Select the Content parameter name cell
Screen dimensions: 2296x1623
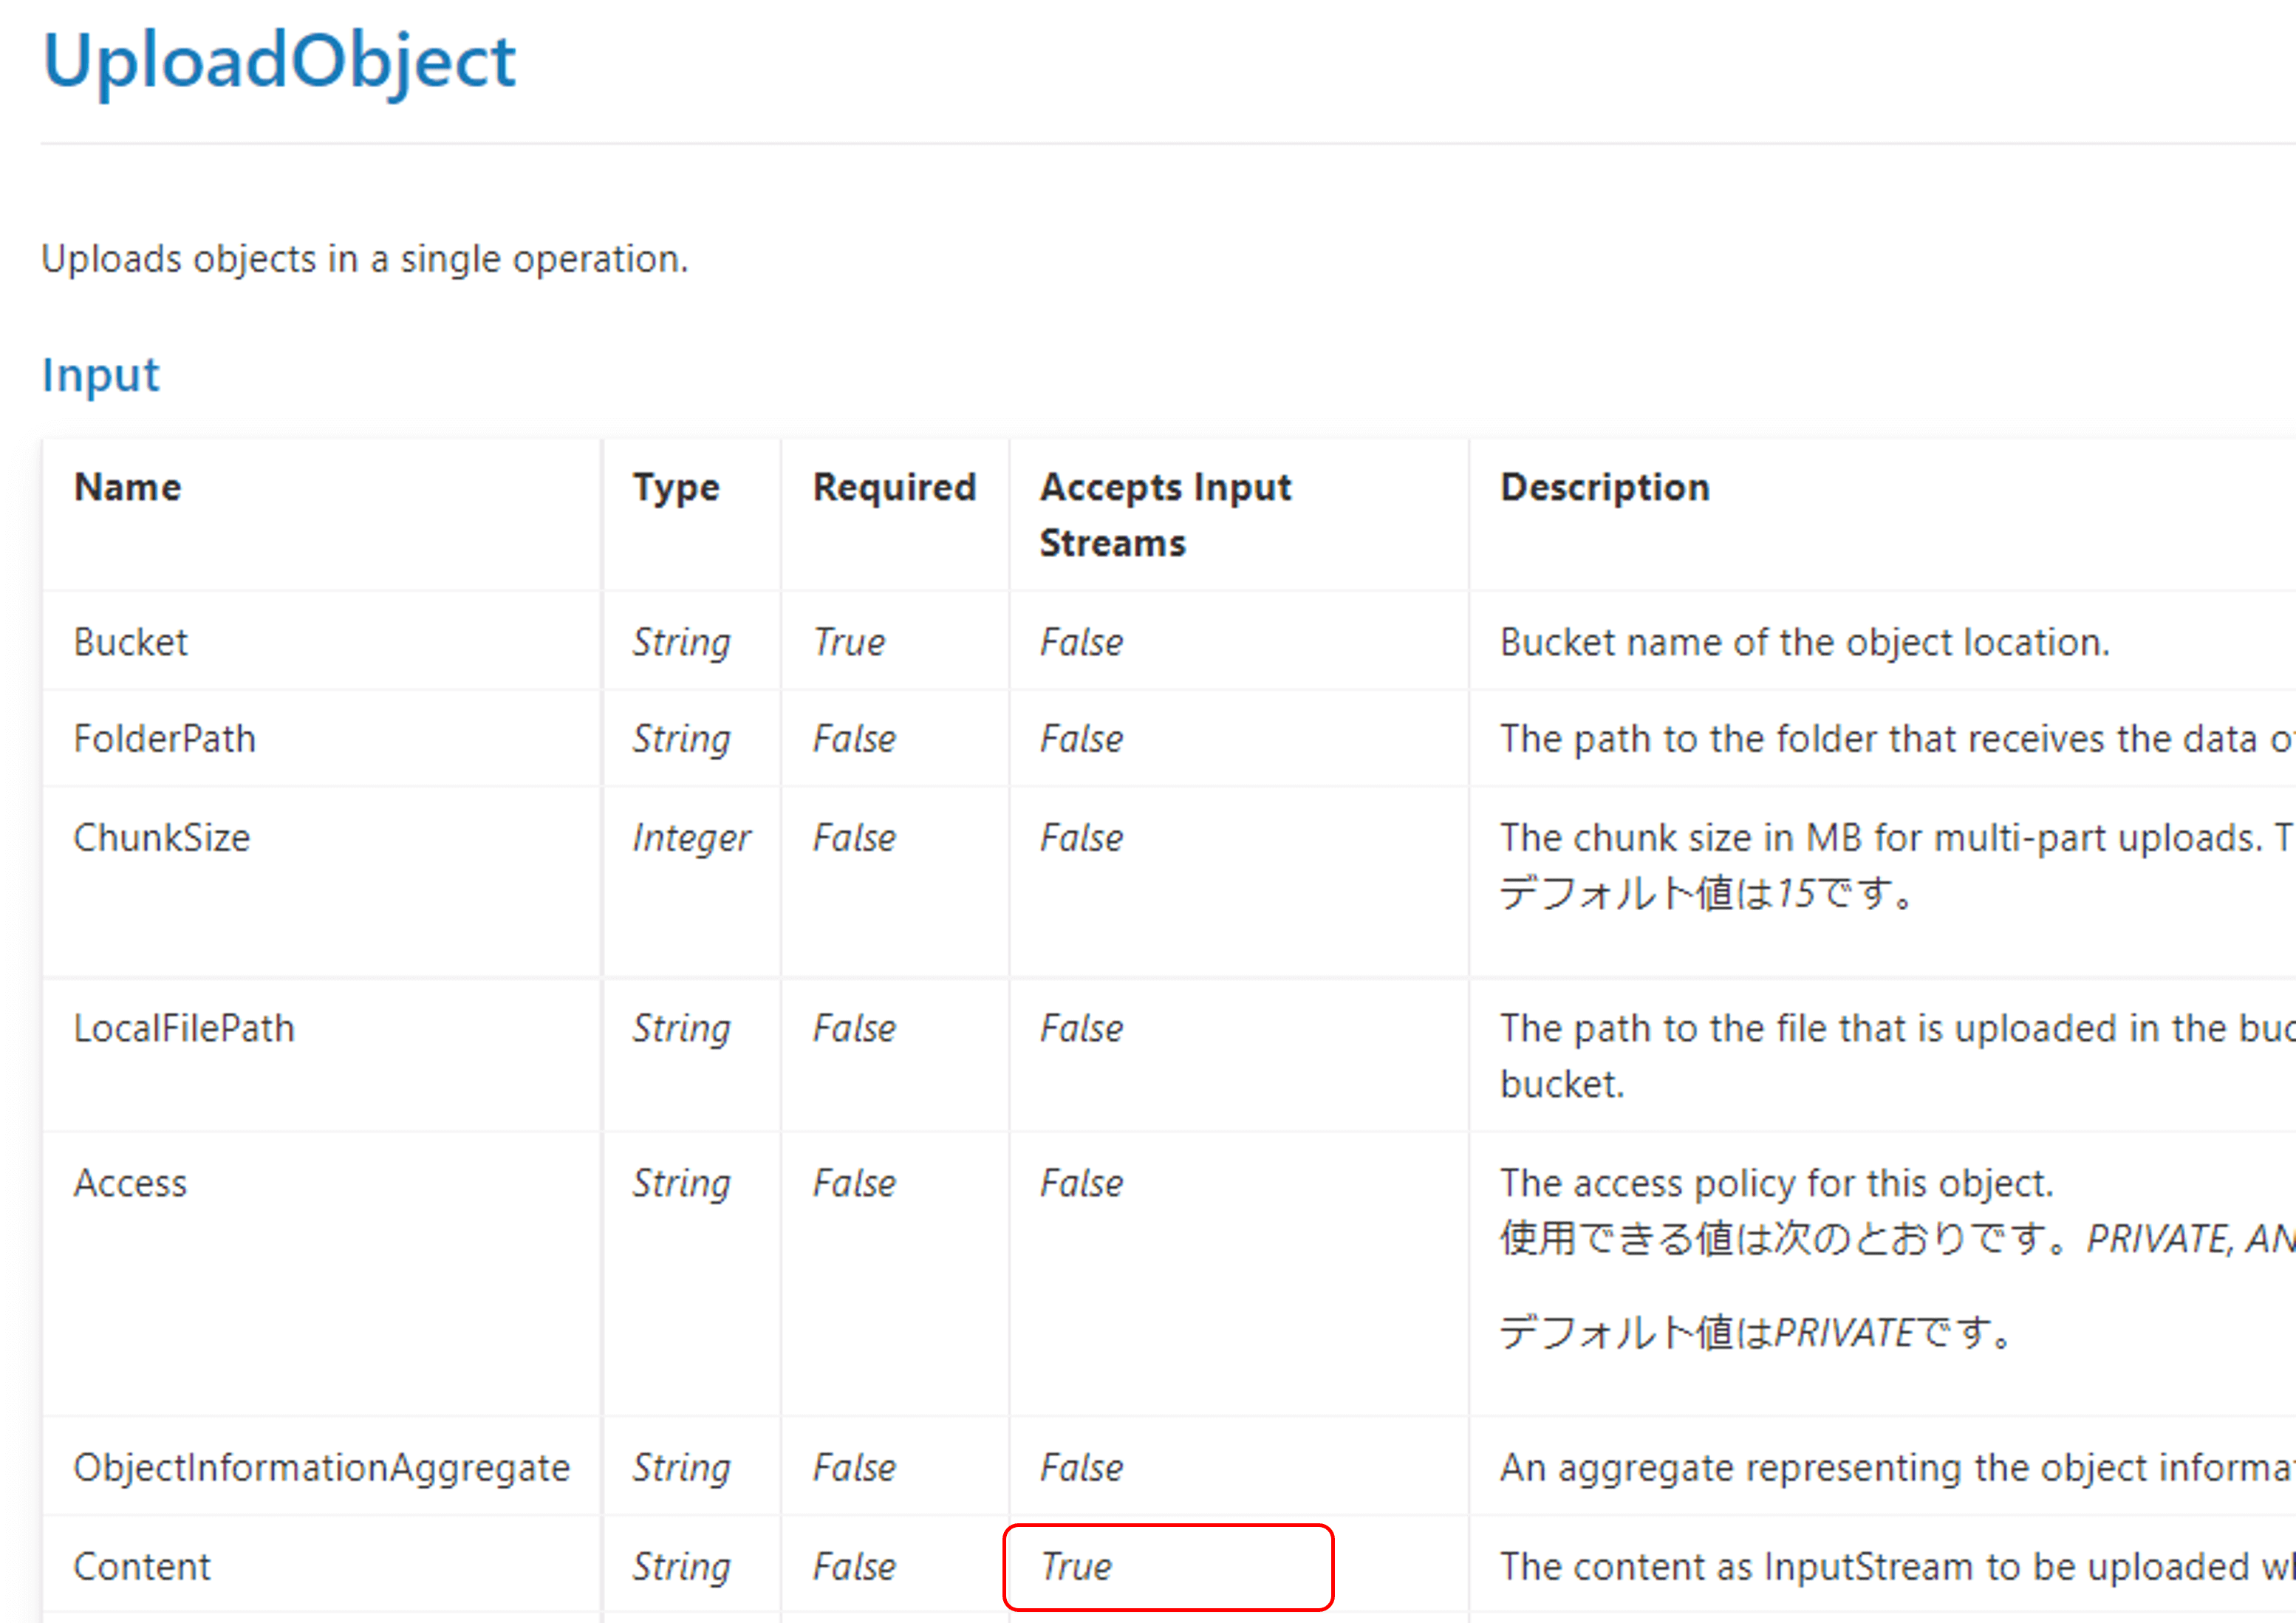click(142, 1566)
